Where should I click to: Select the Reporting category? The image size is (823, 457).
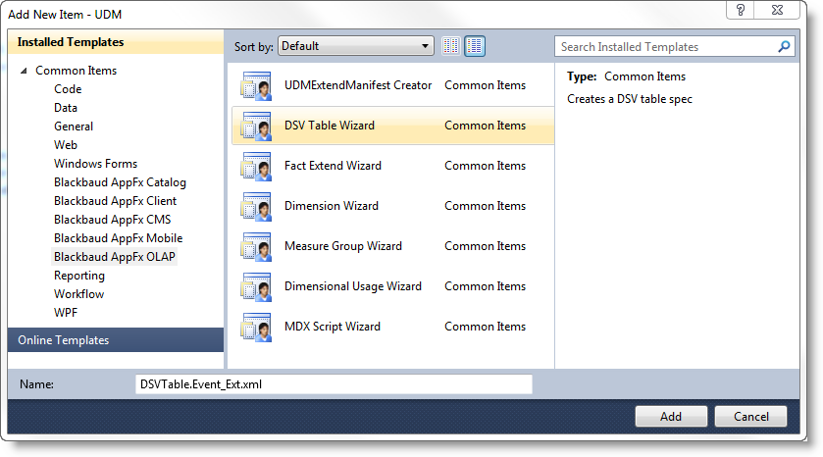pos(79,276)
